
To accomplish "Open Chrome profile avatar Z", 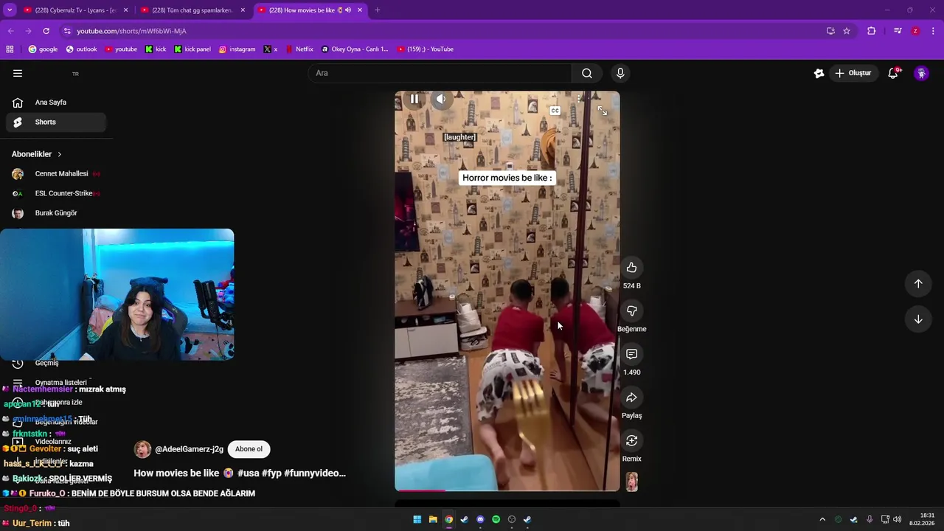I will click(915, 31).
